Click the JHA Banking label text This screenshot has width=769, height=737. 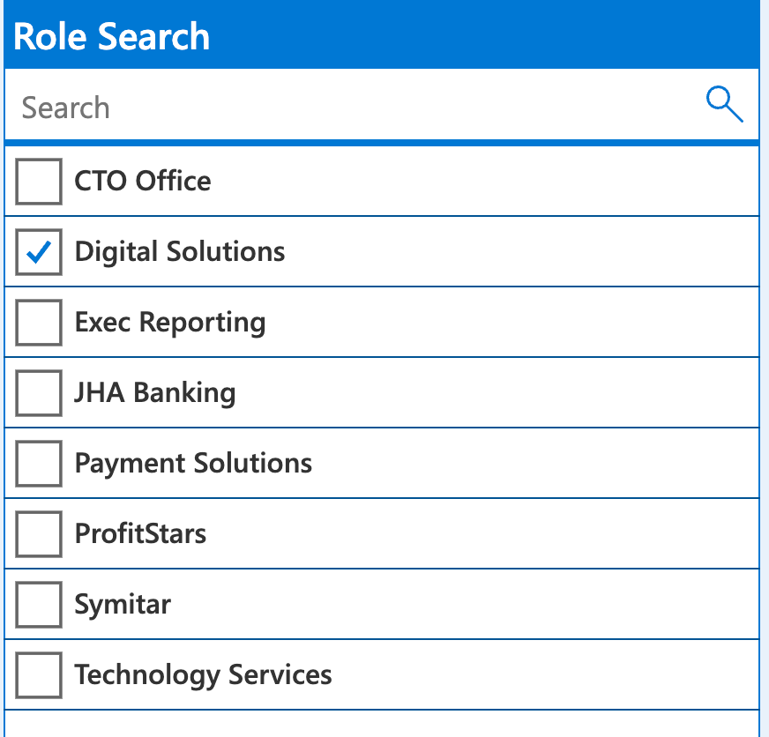pyautogui.click(x=155, y=393)
